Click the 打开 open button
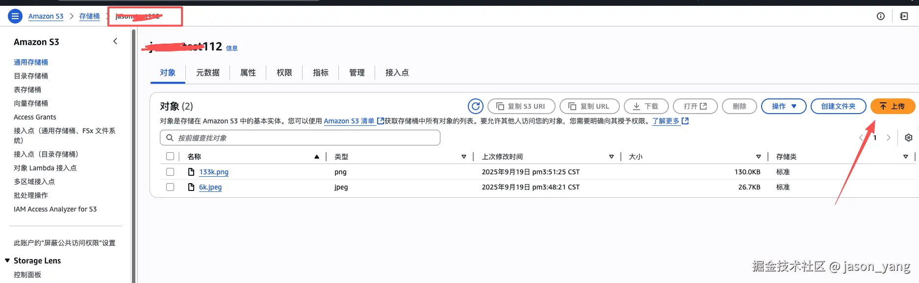The image size is (919, 283). click(695, 106)
